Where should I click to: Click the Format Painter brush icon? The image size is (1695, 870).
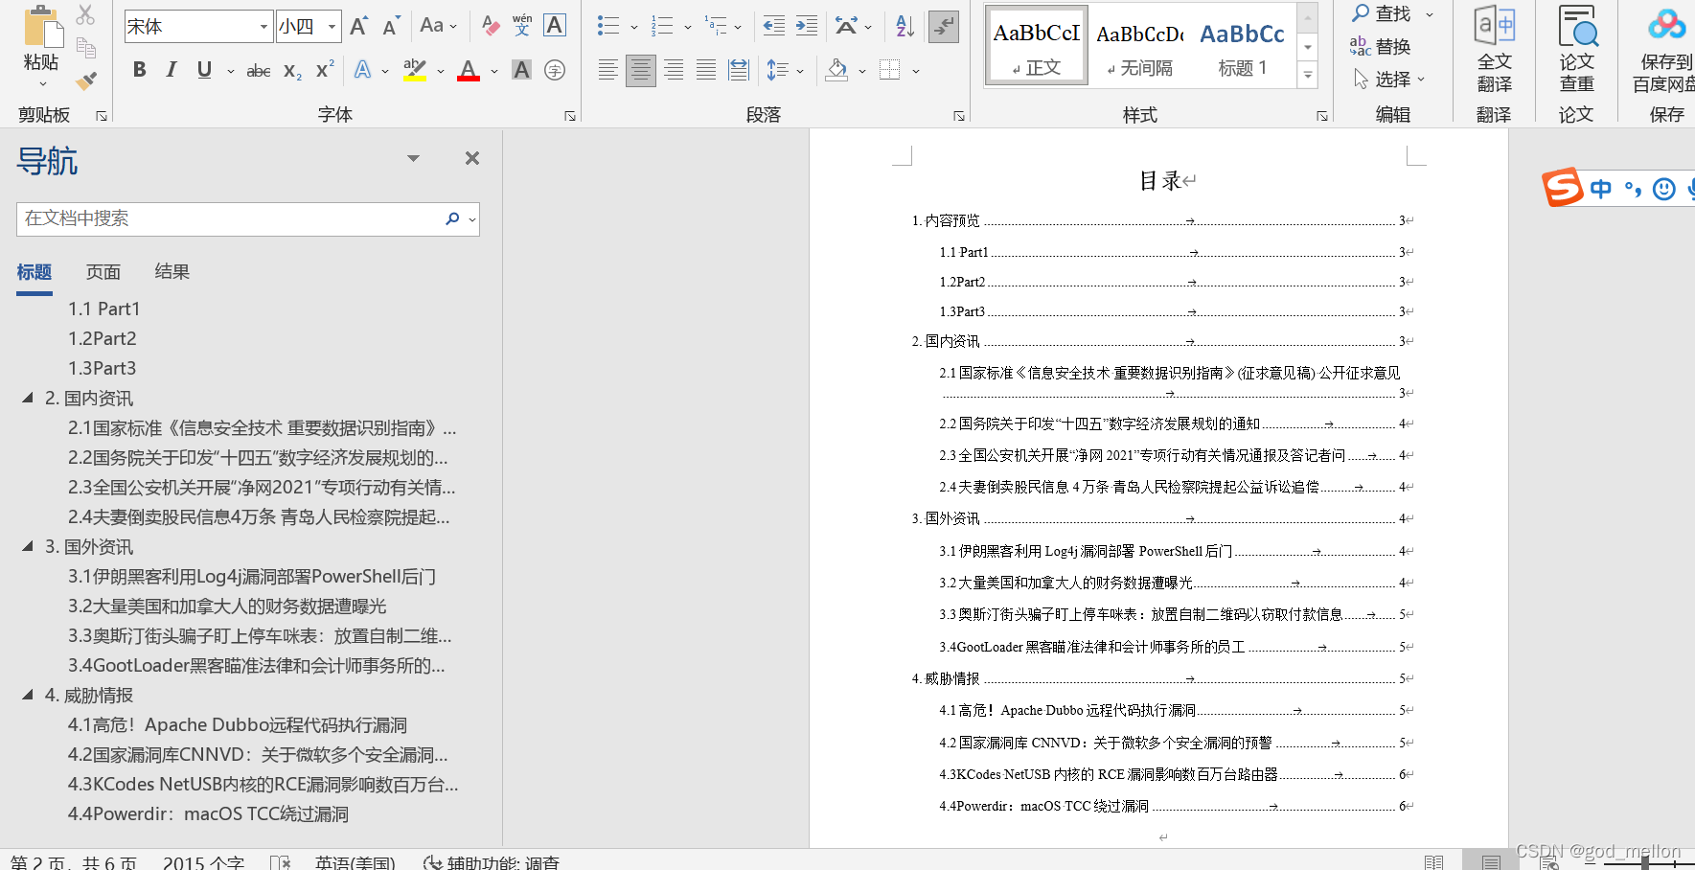coord(86,80)
